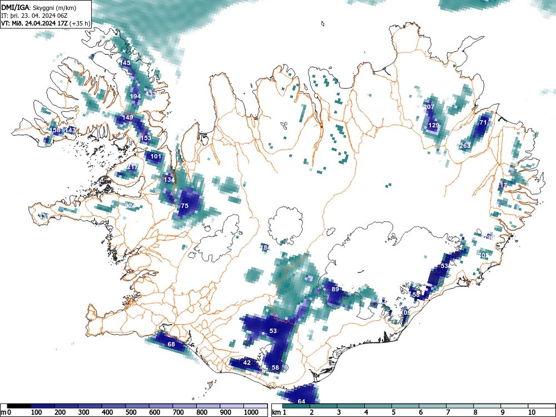Click the visibility value 68 on the map

pos(171,344)
